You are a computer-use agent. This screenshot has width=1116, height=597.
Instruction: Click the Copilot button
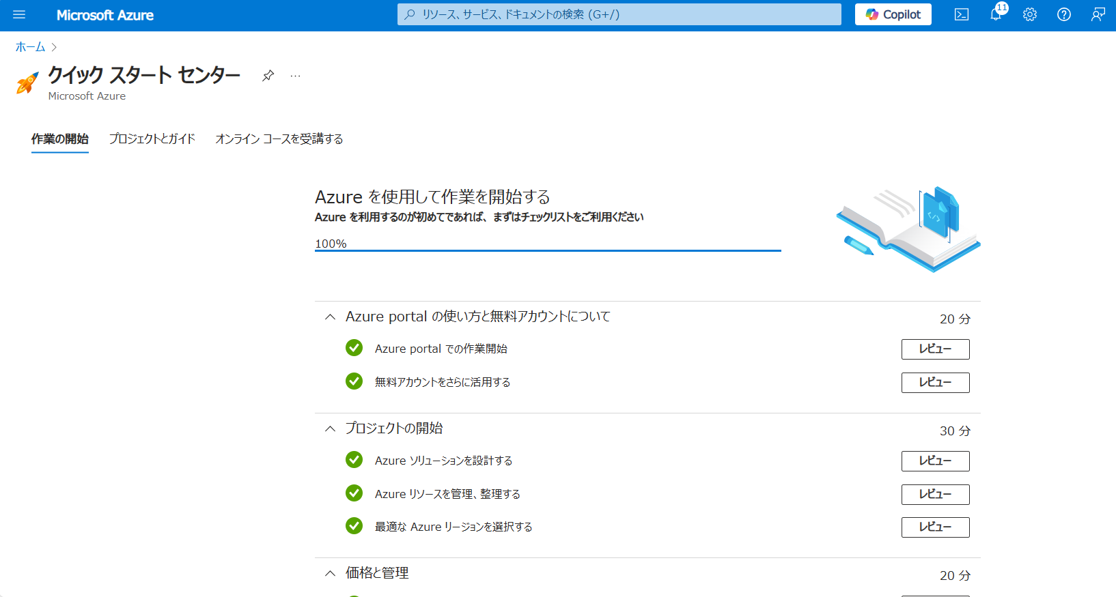[x=893, y=14]
